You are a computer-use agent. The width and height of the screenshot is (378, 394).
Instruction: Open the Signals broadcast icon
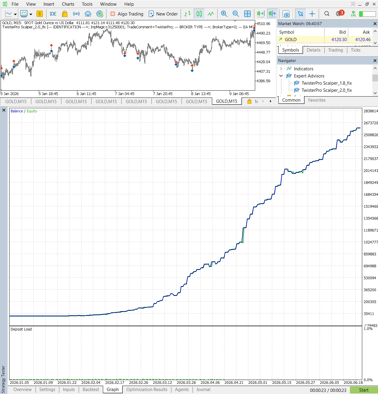tap(76, 14)
